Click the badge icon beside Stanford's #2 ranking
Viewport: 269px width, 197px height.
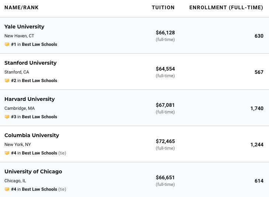tap(7, 81)
